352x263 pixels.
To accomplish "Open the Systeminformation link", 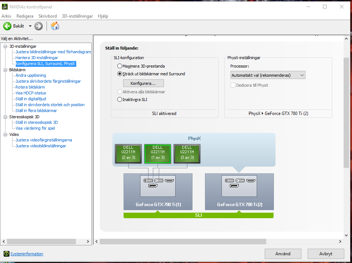I will click(27, 254).
